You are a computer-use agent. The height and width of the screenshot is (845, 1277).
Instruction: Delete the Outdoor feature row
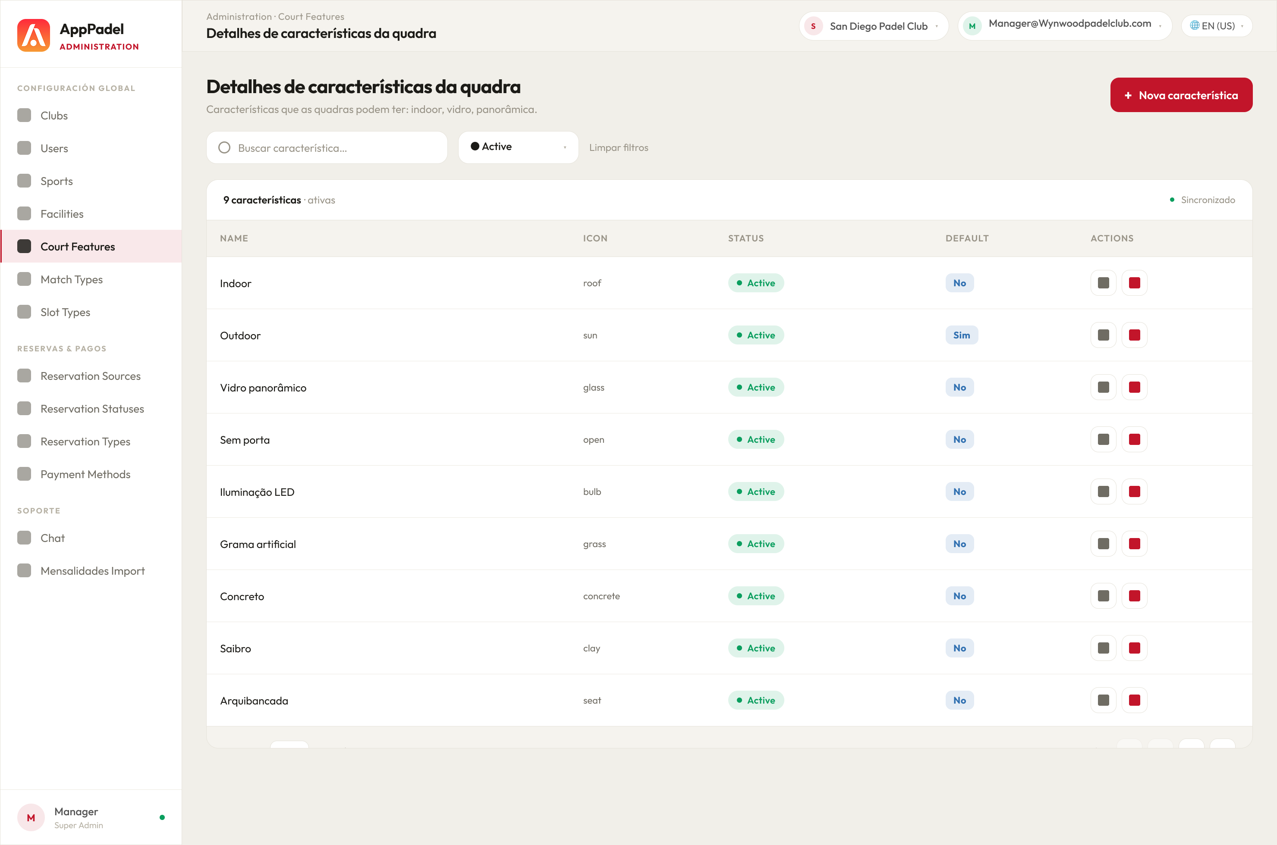(1135, 335)
